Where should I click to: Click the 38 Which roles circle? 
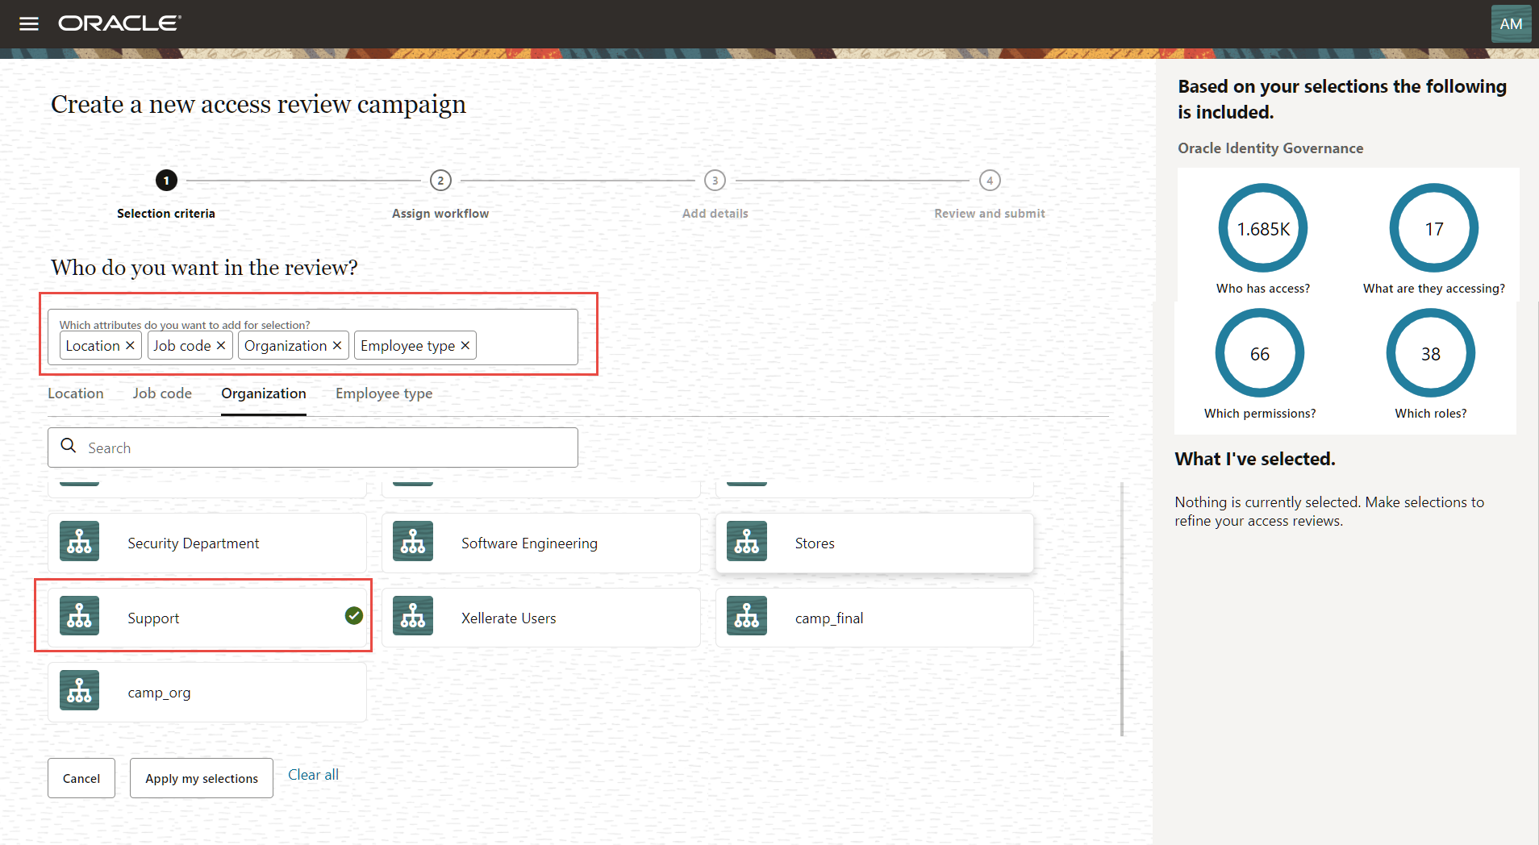tap(1431, 353)
